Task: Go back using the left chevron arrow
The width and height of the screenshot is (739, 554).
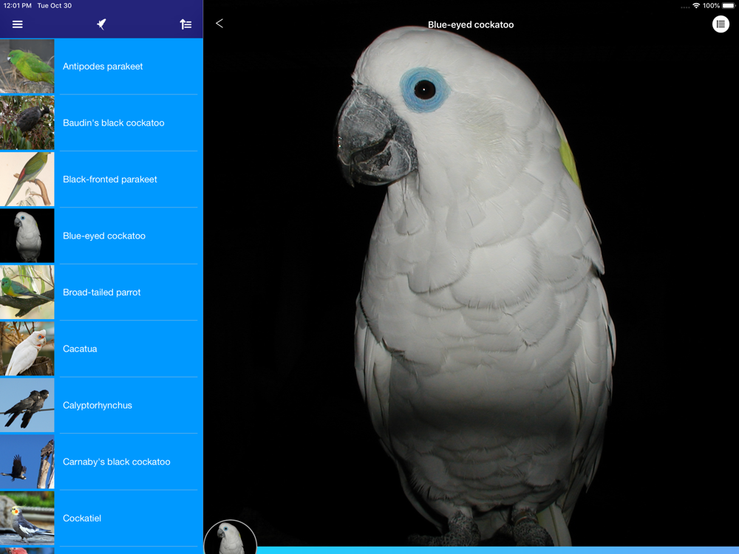Action: point(219,24)
